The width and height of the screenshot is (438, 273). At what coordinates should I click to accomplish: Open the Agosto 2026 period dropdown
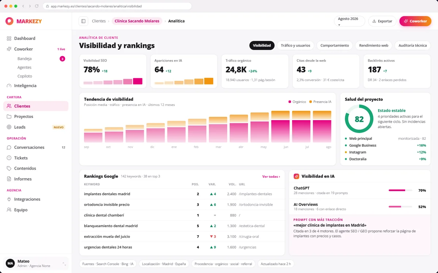349,21
